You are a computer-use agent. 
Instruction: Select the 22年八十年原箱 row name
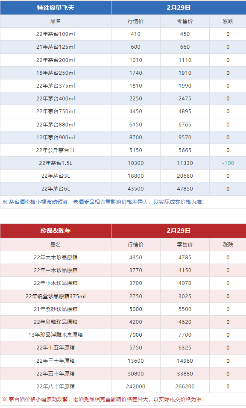pos(56,386)
